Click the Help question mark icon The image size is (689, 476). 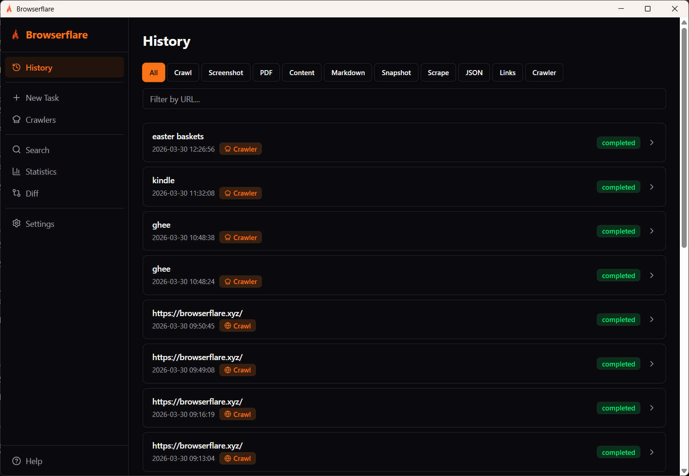(x=17, y=461)
